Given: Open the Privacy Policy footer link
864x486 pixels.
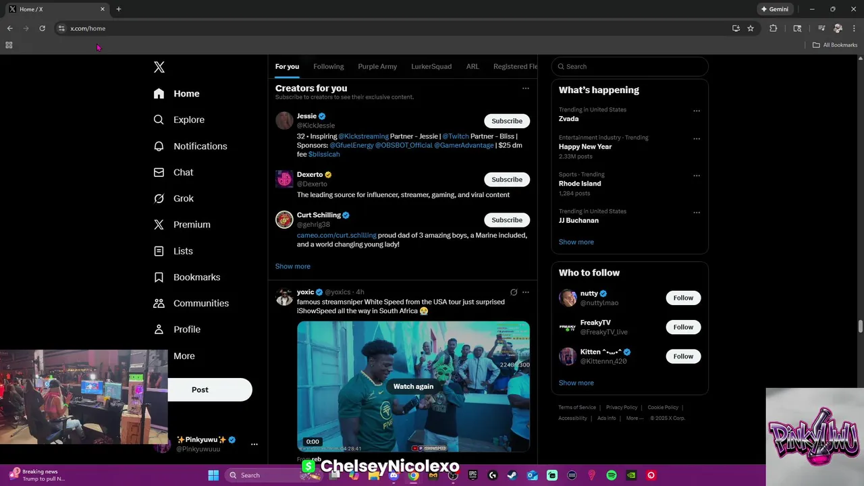Looking at the screenshot, I should coord(622,408).
